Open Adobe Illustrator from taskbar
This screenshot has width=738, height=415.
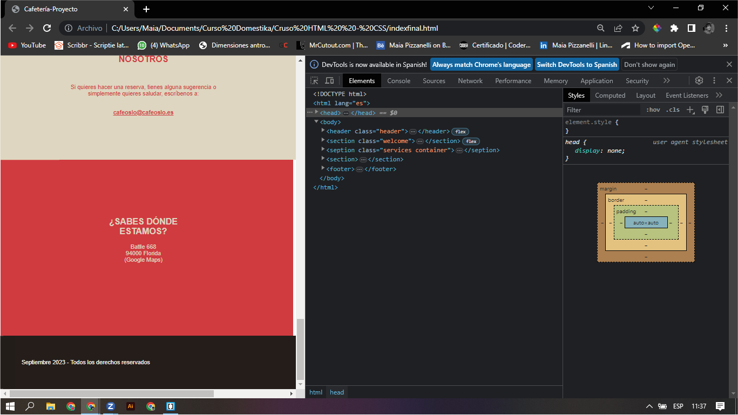(130, 406)
